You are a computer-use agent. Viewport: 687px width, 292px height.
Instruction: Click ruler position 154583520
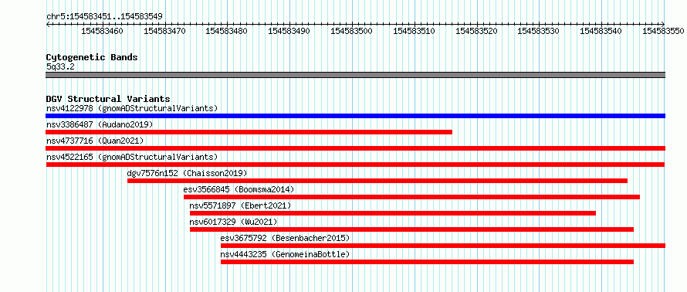click(x=477, y=31)
